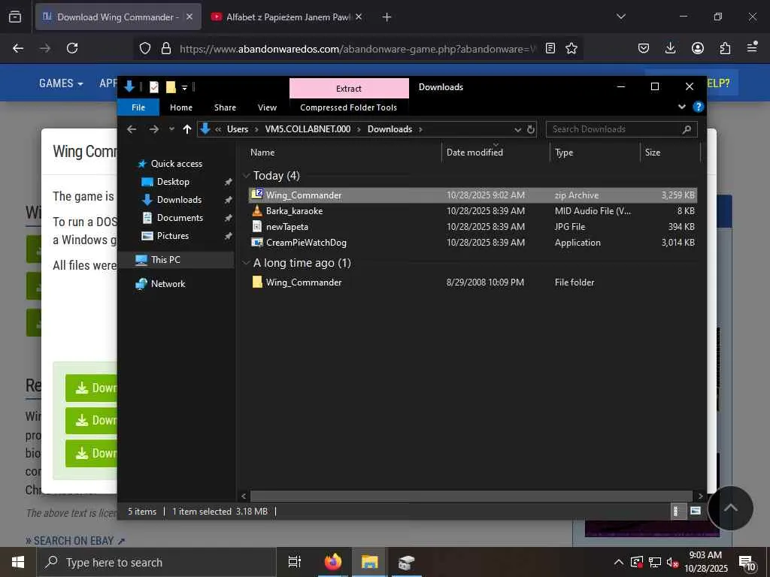Switch to the Share ribbon tab

[x=225, y=107]
